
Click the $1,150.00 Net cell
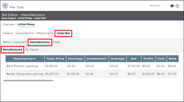(134, 66)
